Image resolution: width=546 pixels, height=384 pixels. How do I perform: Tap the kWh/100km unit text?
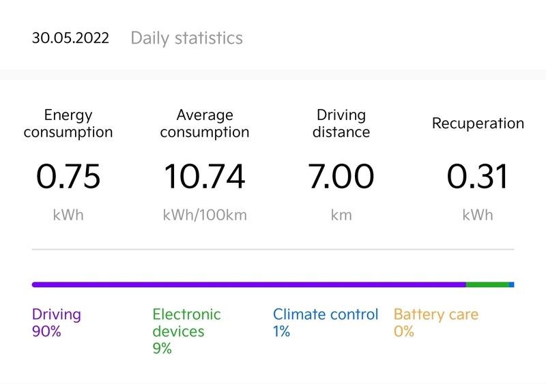[205, 216]
